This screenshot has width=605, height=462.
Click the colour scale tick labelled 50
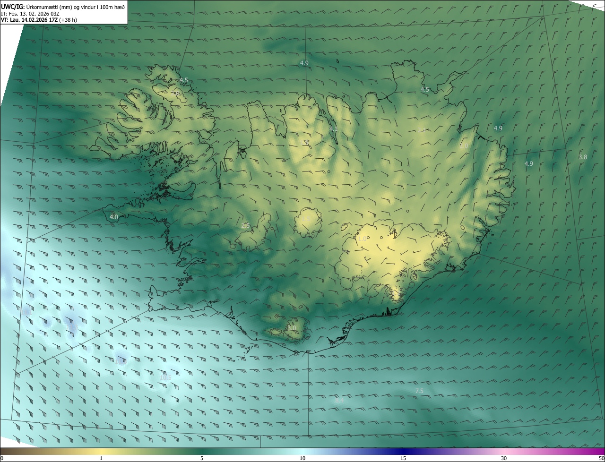pyautogui.click(x=601, y=458)
